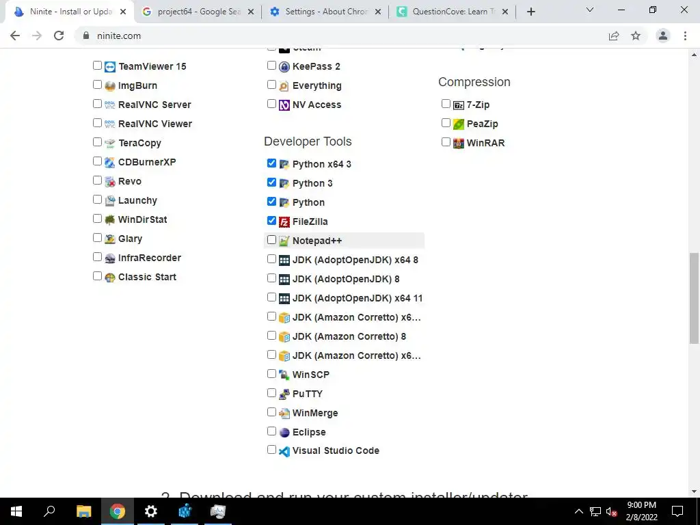
Task: Open the Windows Start menu
Action: (16, 511)
